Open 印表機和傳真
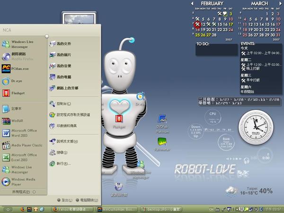Image resolution: width=284 pixels, height=213 pixels. click(x=63, y=126)
